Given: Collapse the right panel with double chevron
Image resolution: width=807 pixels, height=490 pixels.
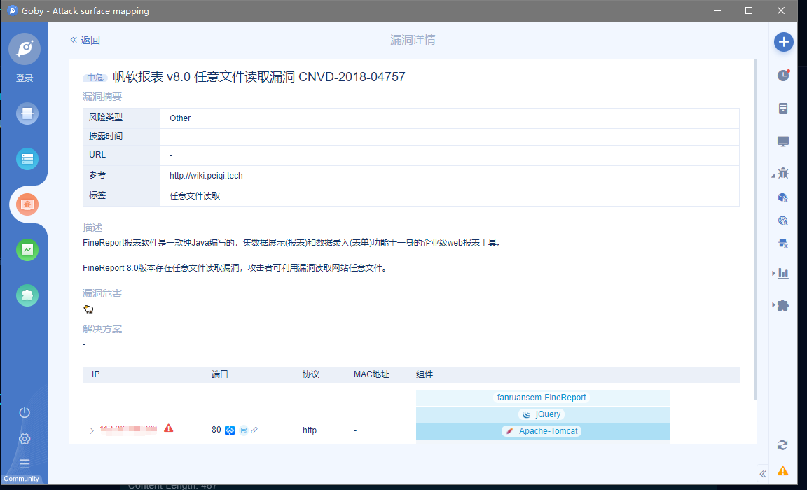Looking at the screenshot, I should pyautogui.click(x=763, y=473).
